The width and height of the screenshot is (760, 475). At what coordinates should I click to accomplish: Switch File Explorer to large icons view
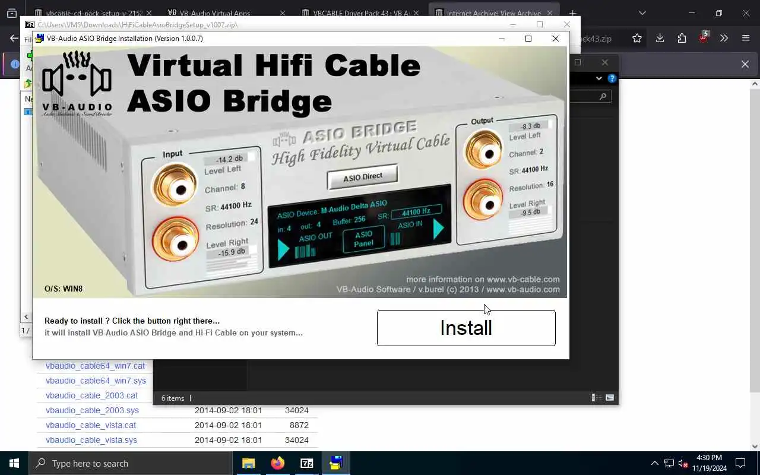(x=609, y=398)
